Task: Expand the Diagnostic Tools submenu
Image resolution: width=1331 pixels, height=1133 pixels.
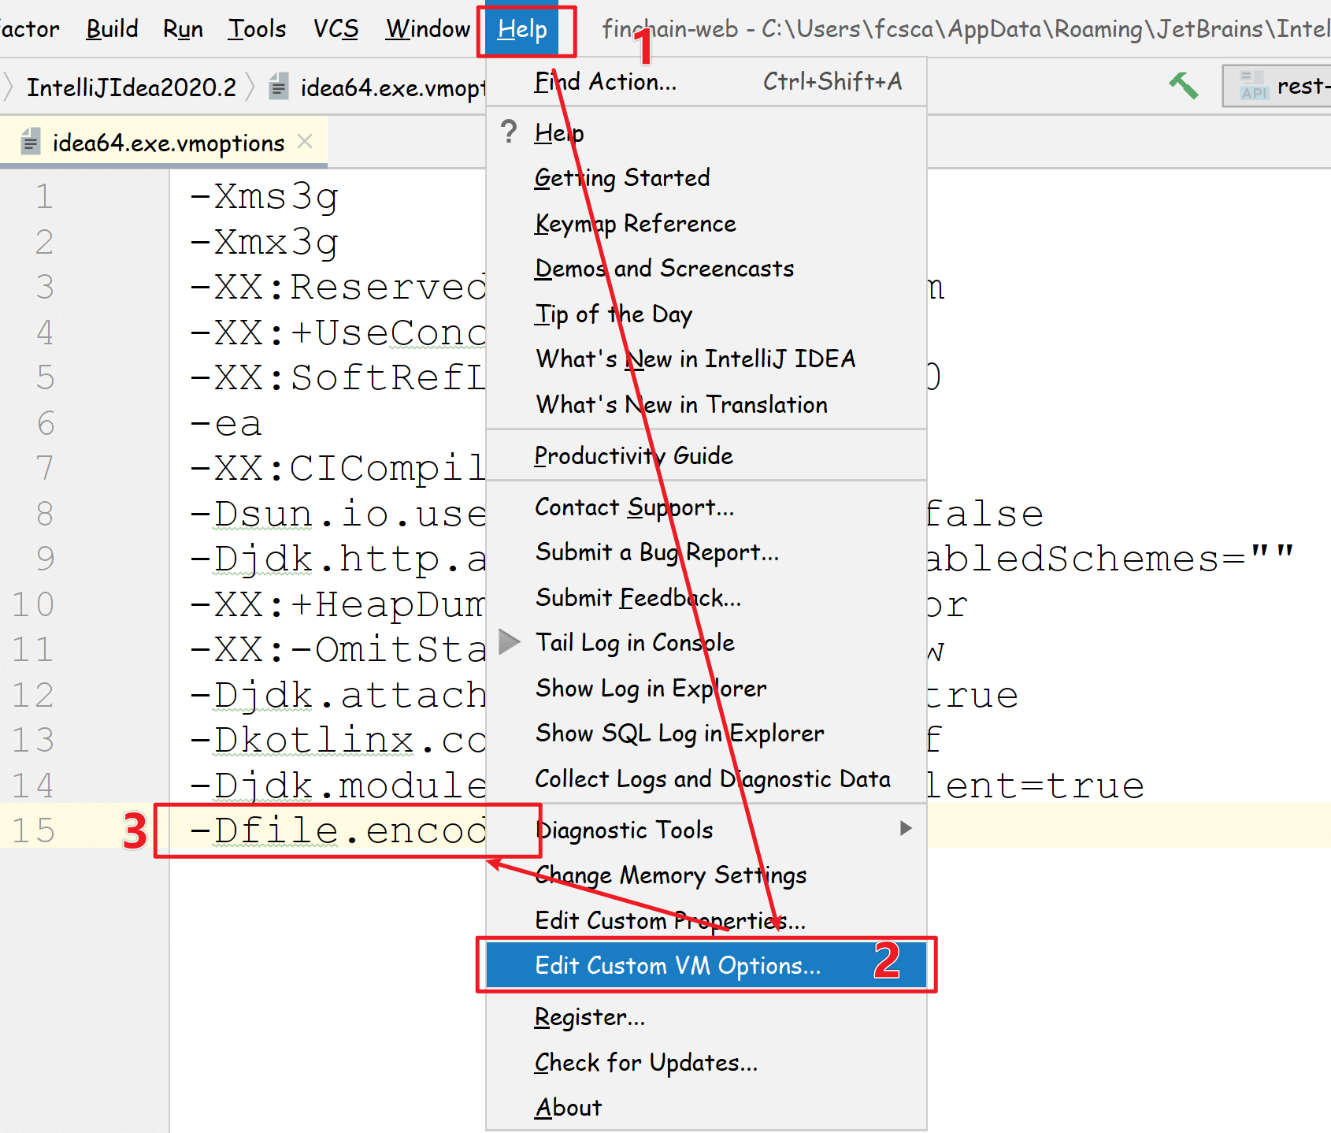Action: pos(706,830)
